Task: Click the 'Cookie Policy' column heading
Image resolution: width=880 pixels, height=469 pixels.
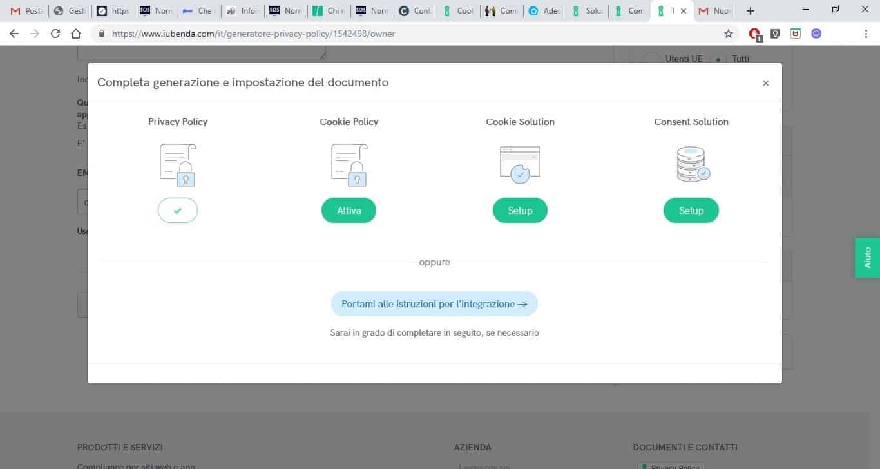Action: tap(349, 121)
